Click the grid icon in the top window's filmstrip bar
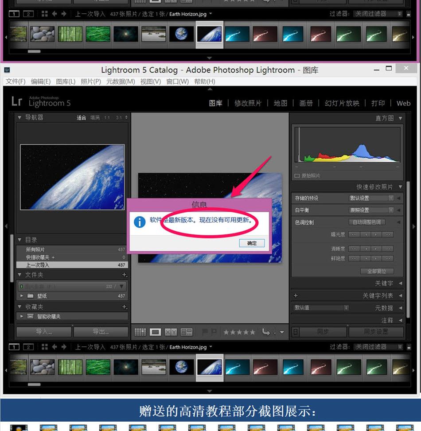The image size is (421, 431). pyautogui.click(x=45, y=14)
